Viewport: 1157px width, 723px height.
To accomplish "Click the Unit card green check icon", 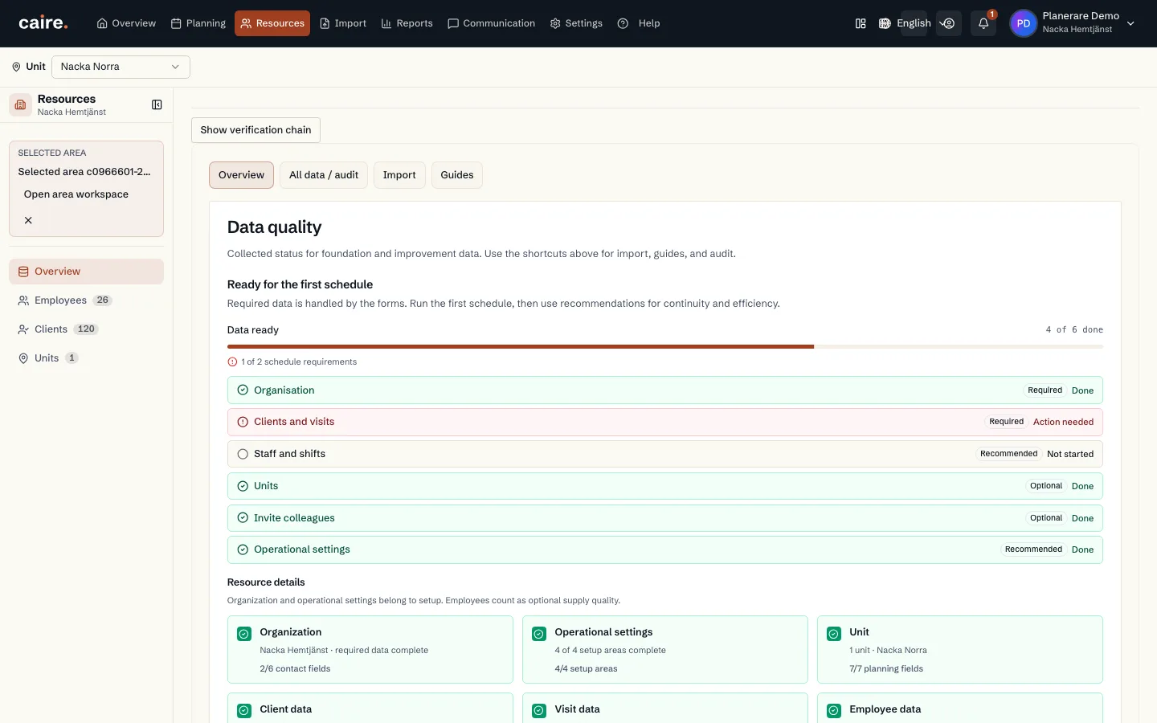I will point(834,634).
